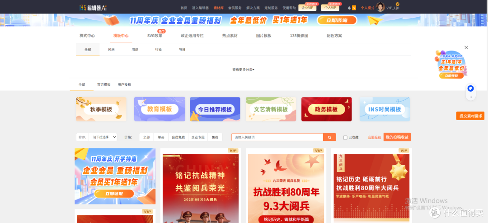Viewport: 488px width, 223px height.
Task: Focus the 请输入关键词 search field
Action: (x=277, y=137)
